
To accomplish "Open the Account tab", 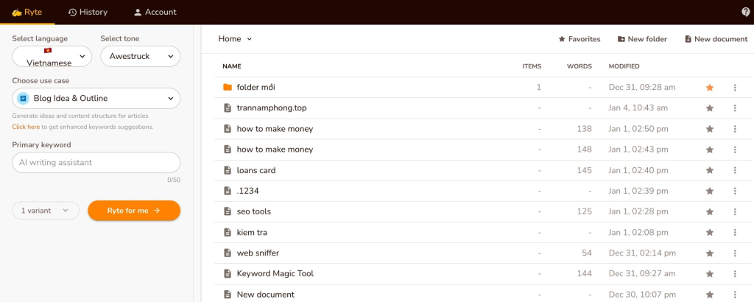I will coord(155,12).
